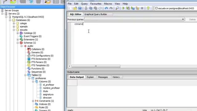Click the Paste toolbar icon
Viewport: 197px width, 111px height.
coord(95,8)
